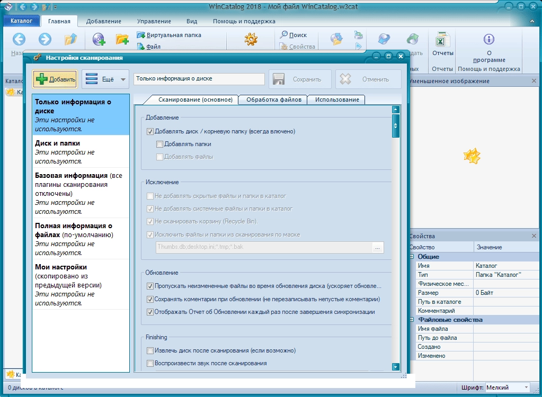Select Полная информация о файлах preset
Viewport: 542px width, 397px height.
point(81,239)
